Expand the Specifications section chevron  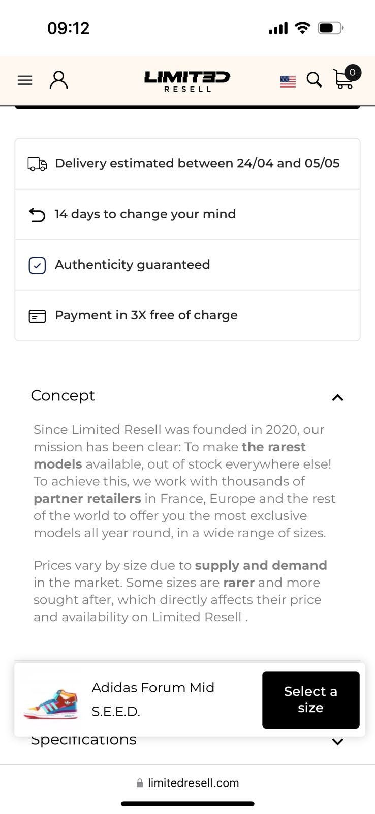click(337, 741)
